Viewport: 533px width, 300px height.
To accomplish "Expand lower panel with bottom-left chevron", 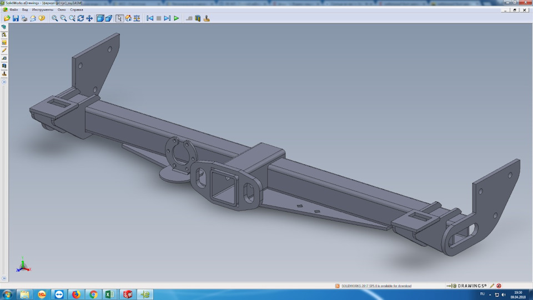I will 4,278.
